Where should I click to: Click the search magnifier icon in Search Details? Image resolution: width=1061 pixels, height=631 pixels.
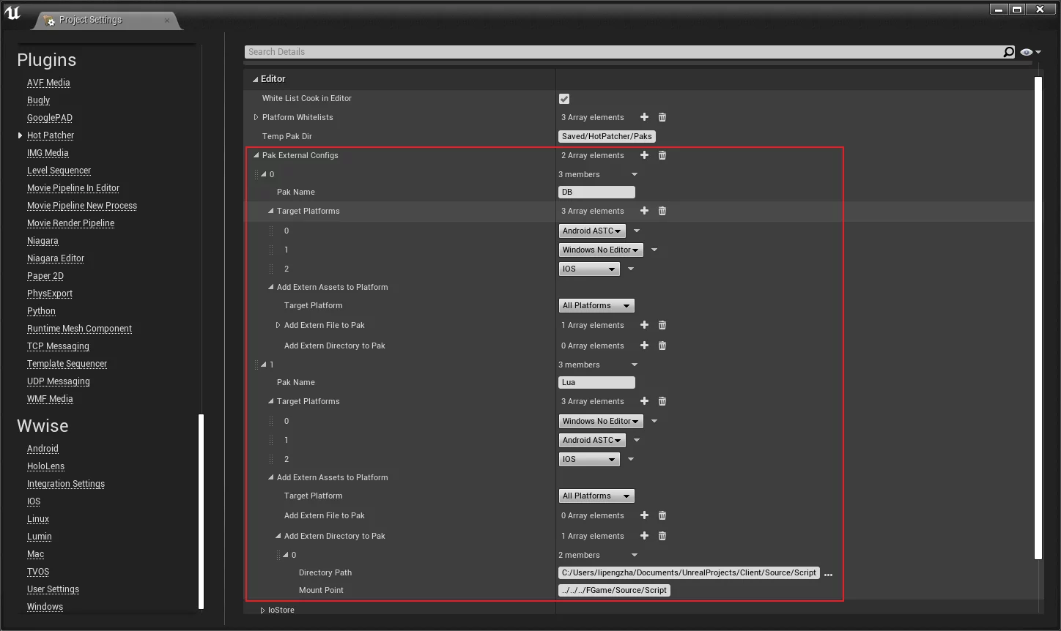(x=1008, y=52)
